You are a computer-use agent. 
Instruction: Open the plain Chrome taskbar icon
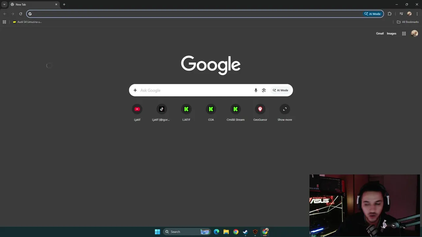(x=236, y=232)
